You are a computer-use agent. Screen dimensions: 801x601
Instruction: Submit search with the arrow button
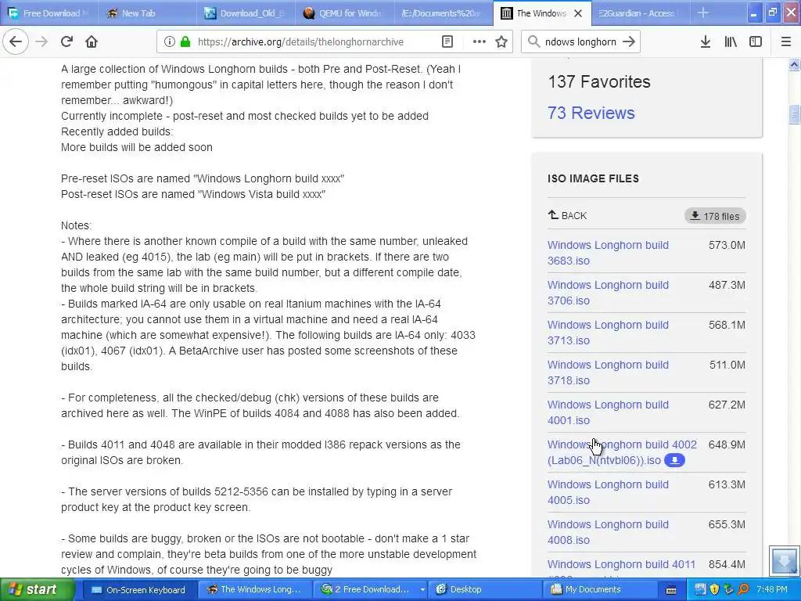629,41
